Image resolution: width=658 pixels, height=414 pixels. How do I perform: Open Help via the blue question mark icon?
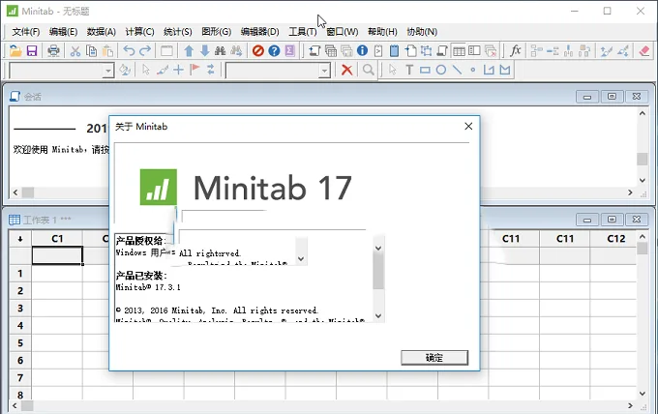pos(274,50)
